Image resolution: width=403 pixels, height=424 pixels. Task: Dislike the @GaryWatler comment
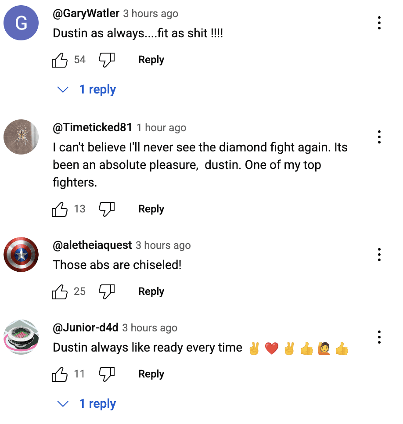tap(107, 60)
